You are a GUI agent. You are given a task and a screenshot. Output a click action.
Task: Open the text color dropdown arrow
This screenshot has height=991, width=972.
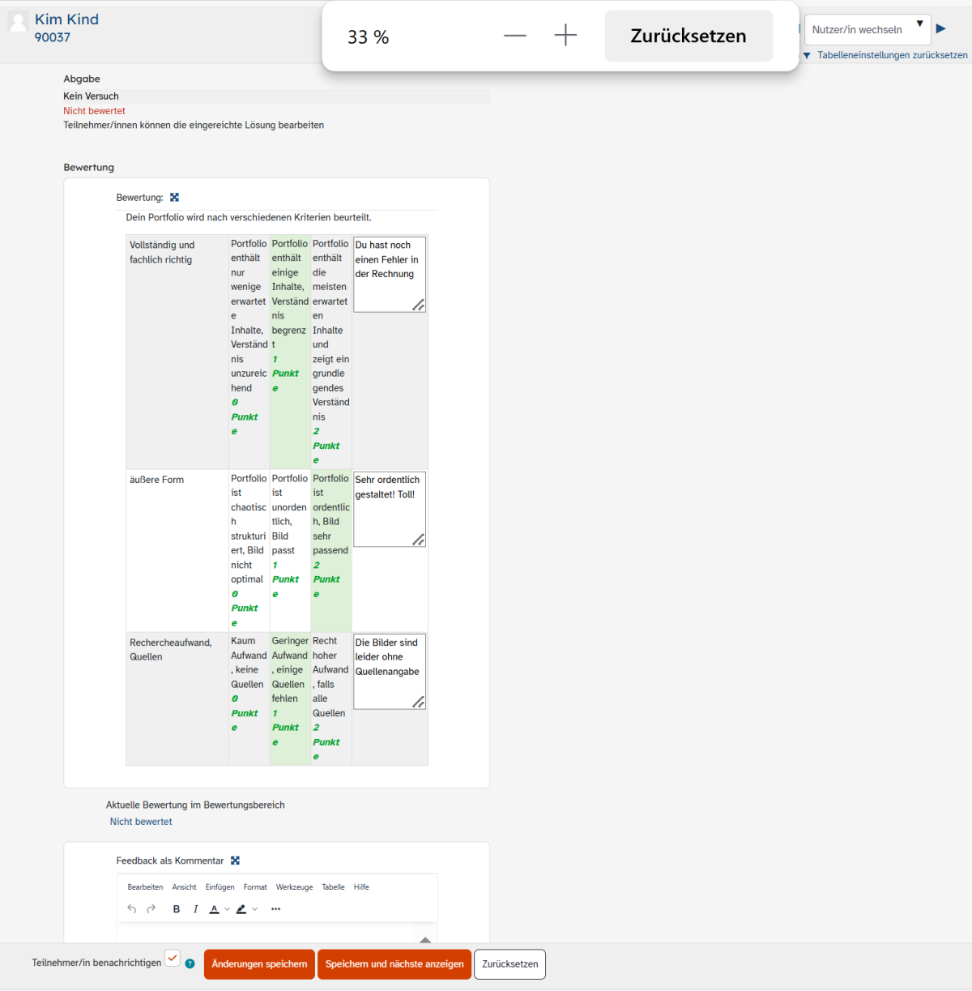[227, 909]
